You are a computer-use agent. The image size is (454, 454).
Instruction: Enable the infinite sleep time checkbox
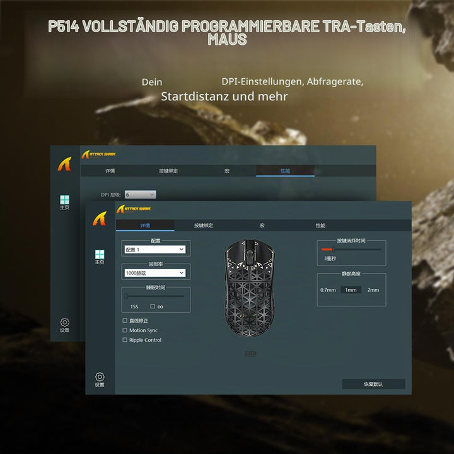[153, 306]
